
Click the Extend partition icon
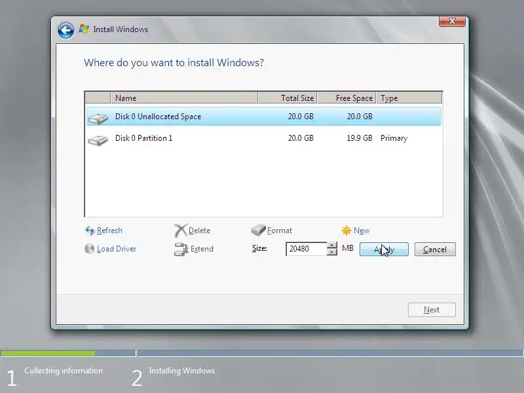(181, 249)
